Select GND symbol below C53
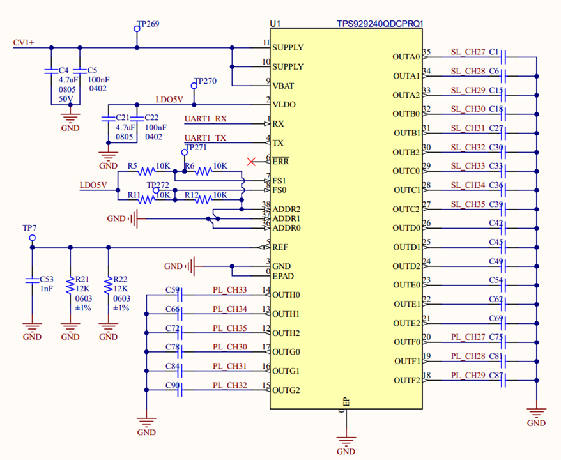The width and height of the screenshot is (561, 460). tap(32, 332)
